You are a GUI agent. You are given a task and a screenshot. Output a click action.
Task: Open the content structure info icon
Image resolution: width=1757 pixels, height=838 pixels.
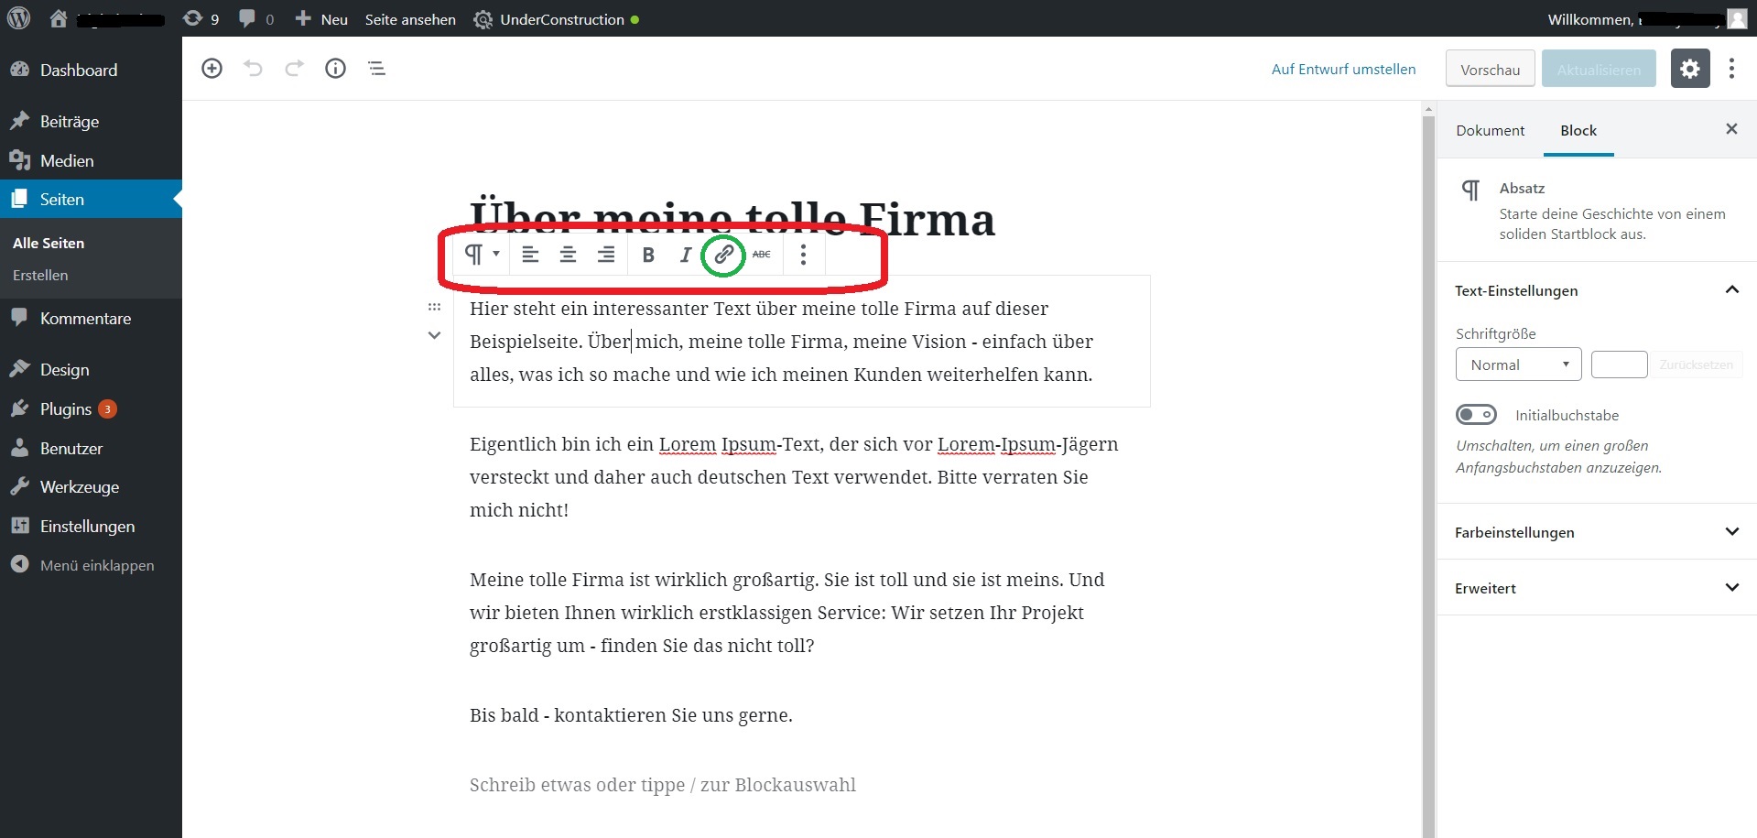click(x=336, y=69)
